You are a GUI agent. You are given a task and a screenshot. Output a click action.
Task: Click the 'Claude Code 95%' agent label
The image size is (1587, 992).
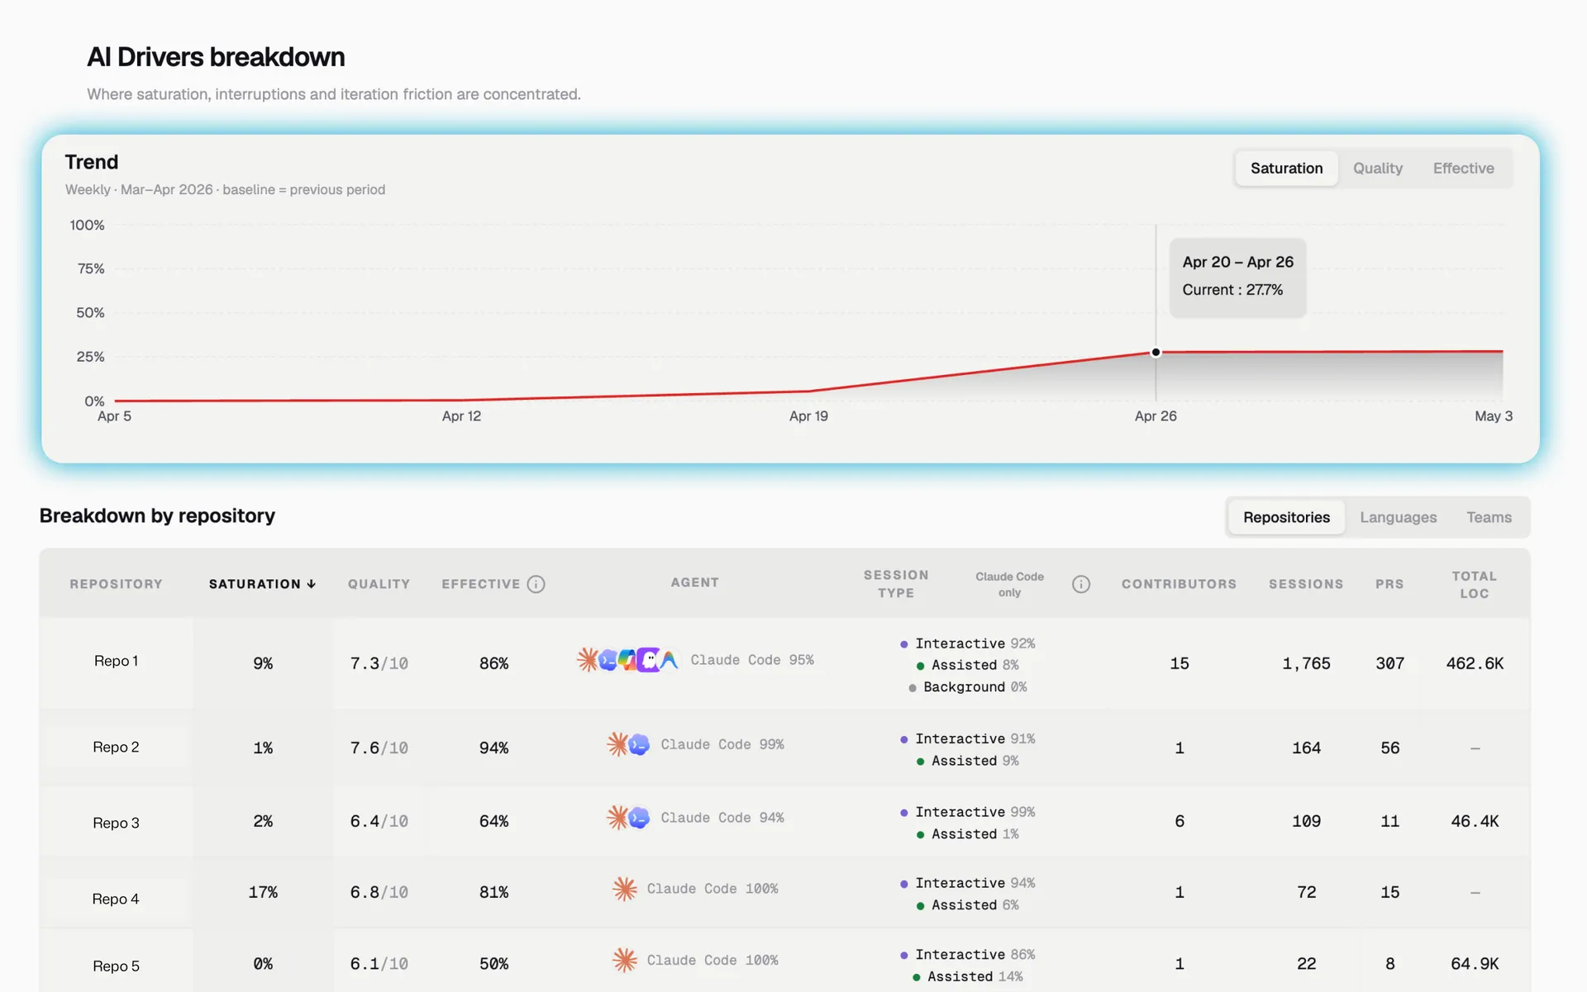coord(752,660)
